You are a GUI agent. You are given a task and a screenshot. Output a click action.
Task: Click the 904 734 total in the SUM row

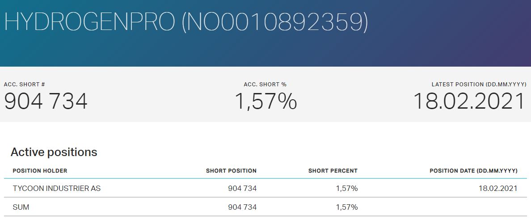(x=242, y=207)
